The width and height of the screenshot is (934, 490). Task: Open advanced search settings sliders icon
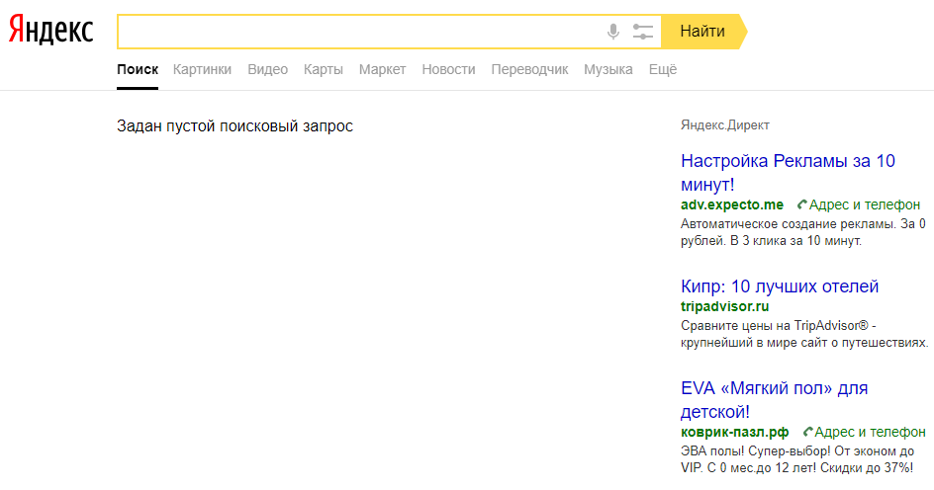[643, 32]
